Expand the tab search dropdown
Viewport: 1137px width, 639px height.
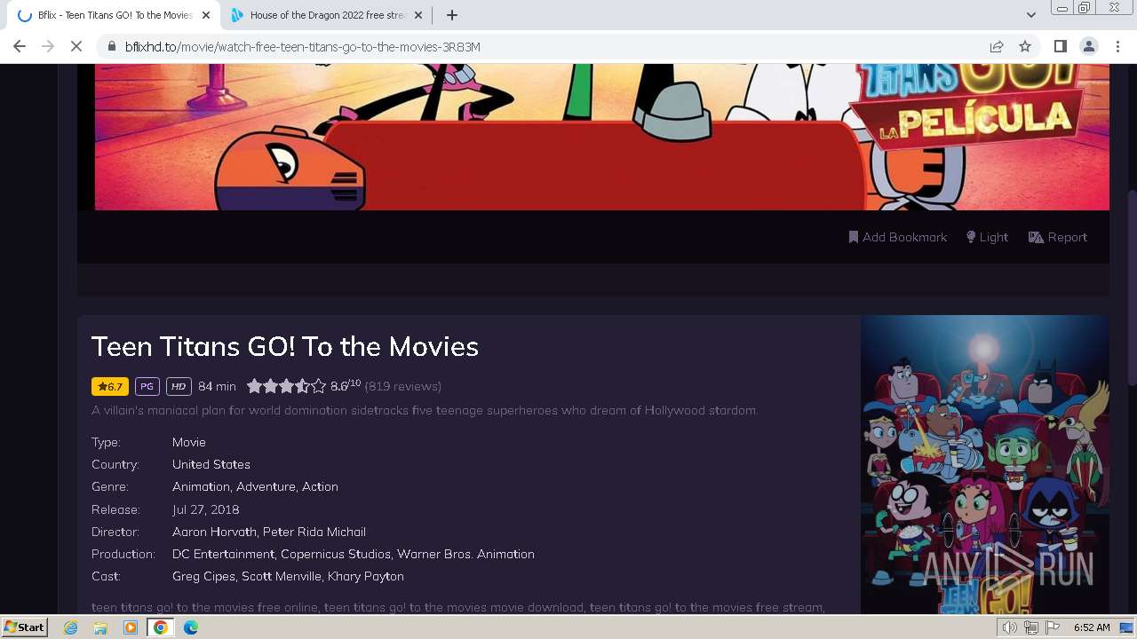1030,15
